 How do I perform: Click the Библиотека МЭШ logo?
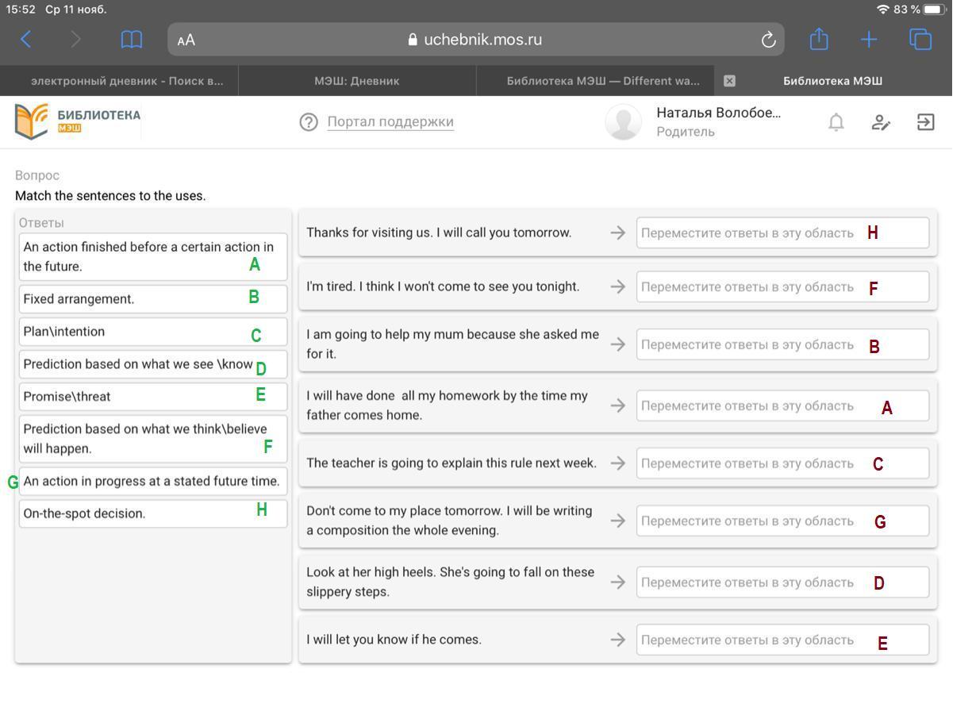(x=78, y=121)
